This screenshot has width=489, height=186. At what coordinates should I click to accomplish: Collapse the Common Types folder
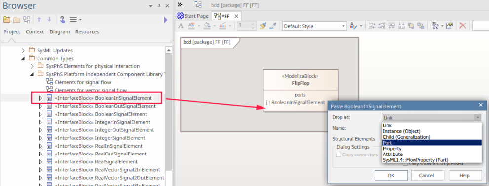point(23,58)
